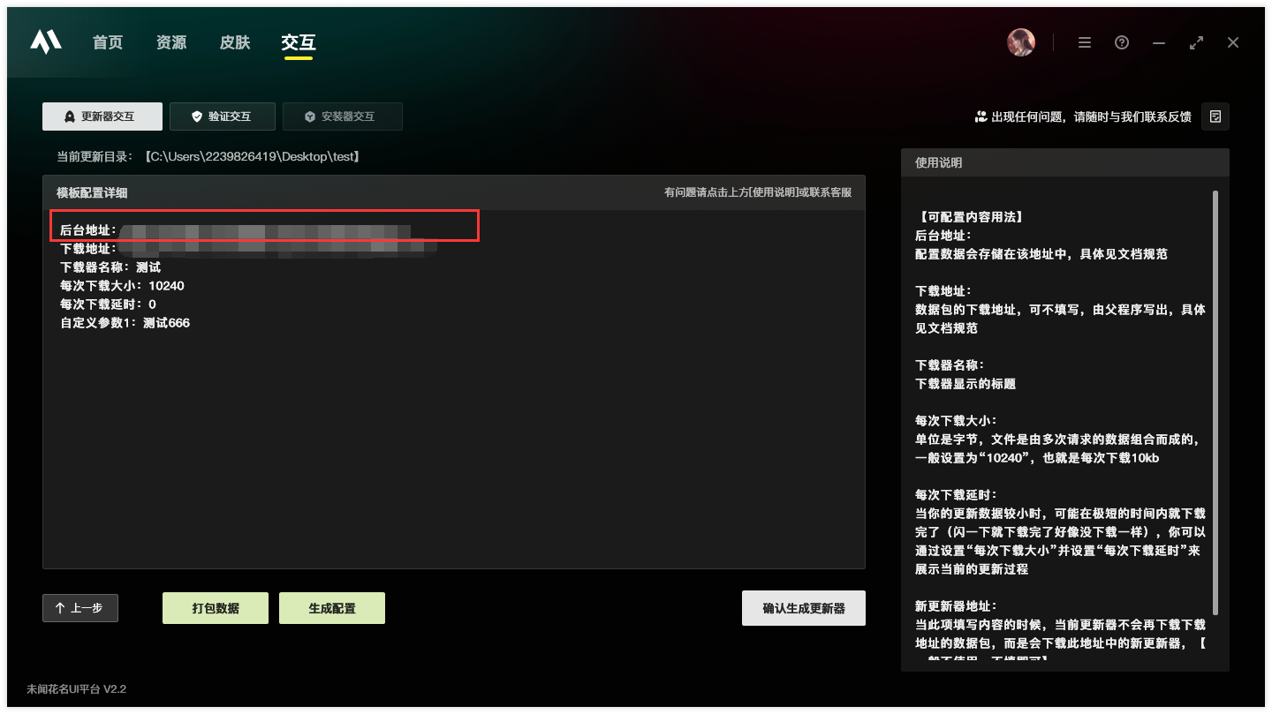Click 新更新器地址 heading in instructions
Image resolution: width=1272 pixels, height=714 pixels.
(956, 606)
